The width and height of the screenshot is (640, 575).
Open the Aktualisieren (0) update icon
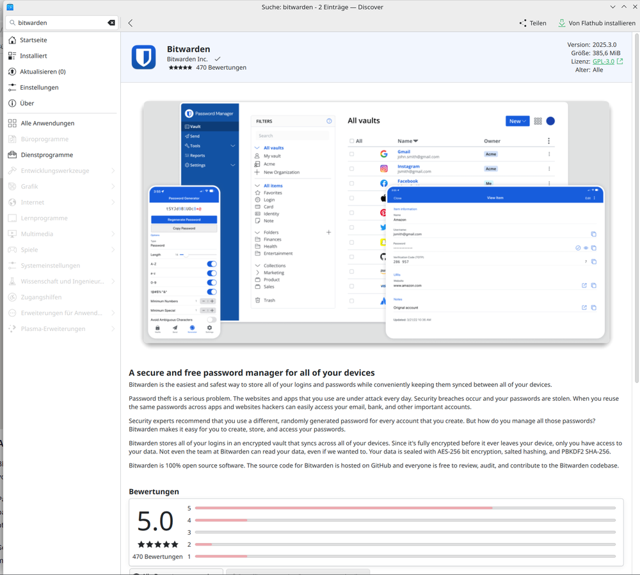(12, 72)
